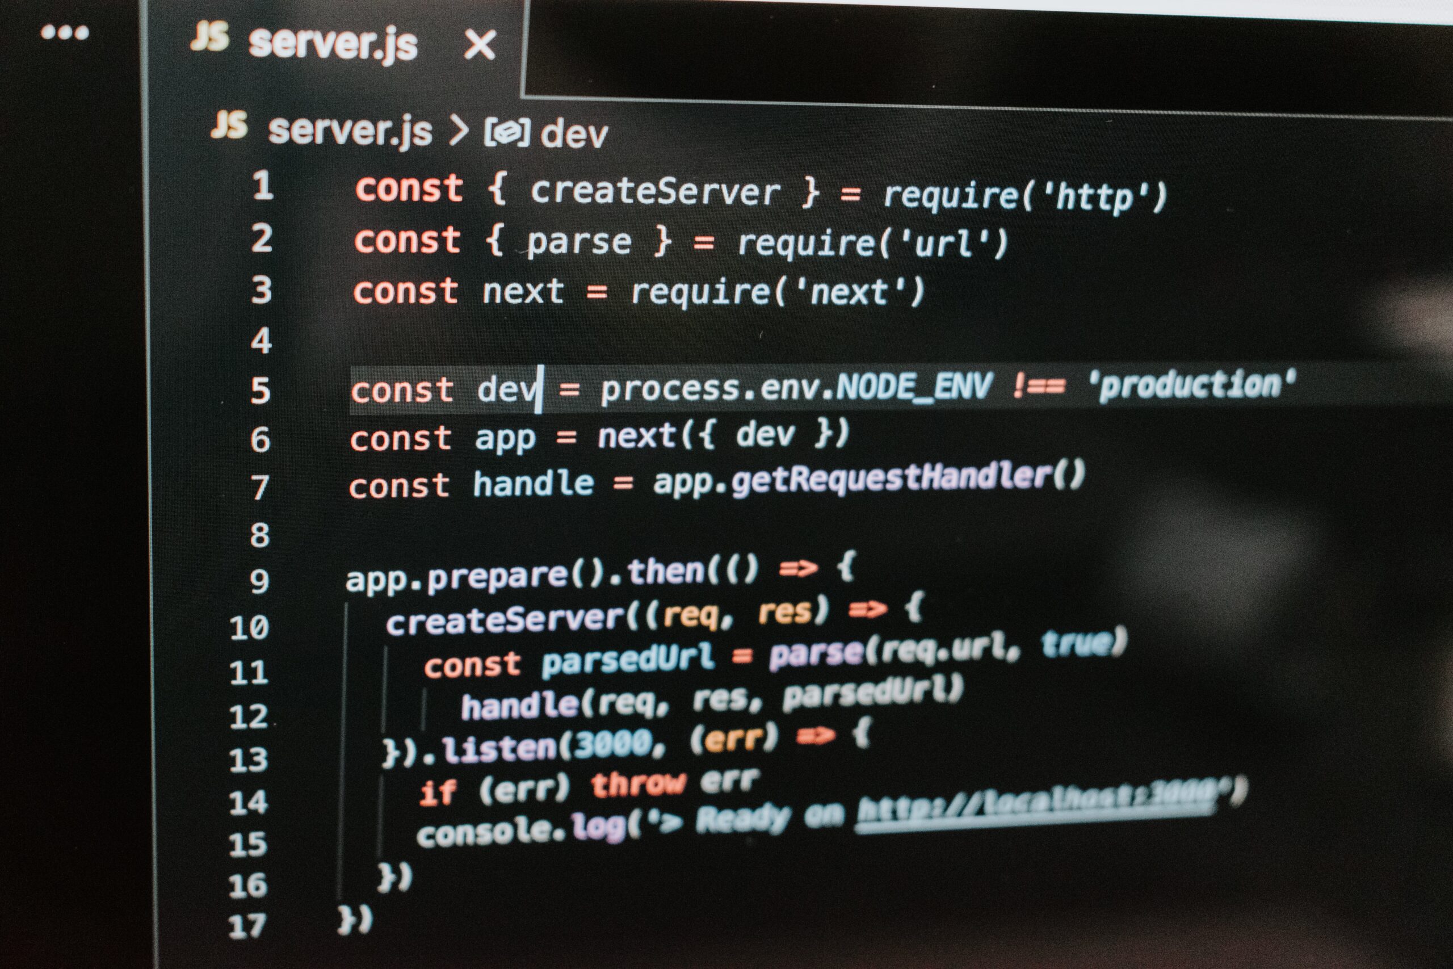Click line number 5 in gutter
Viewport: 1453px width, 969px height.
click(x=261, y=391)
